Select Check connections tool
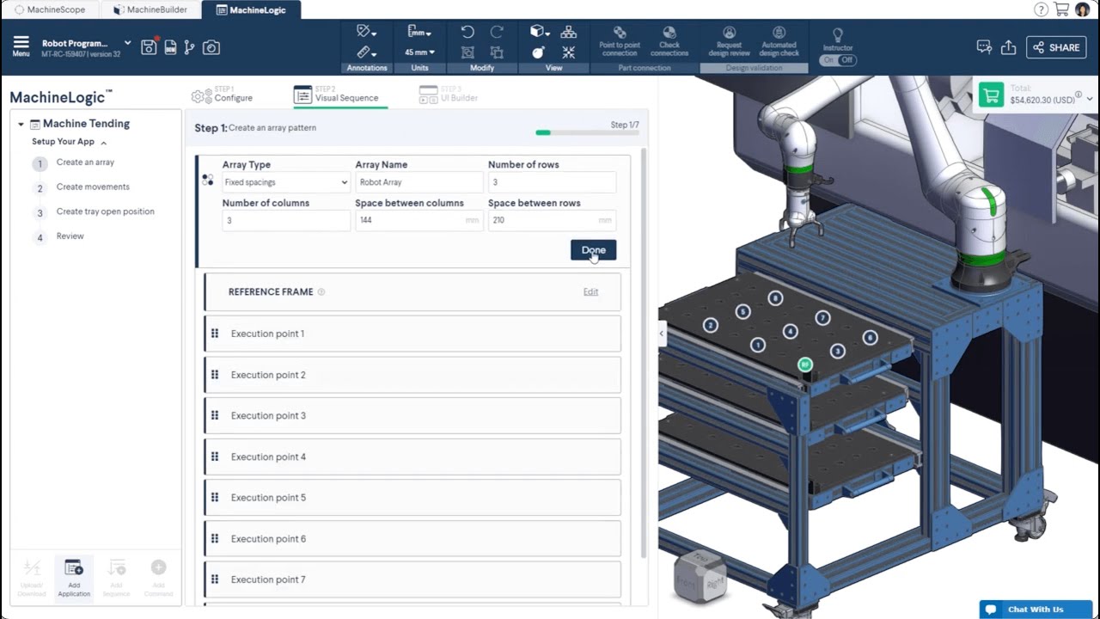 pyautogui.click(x=669, y=41)
